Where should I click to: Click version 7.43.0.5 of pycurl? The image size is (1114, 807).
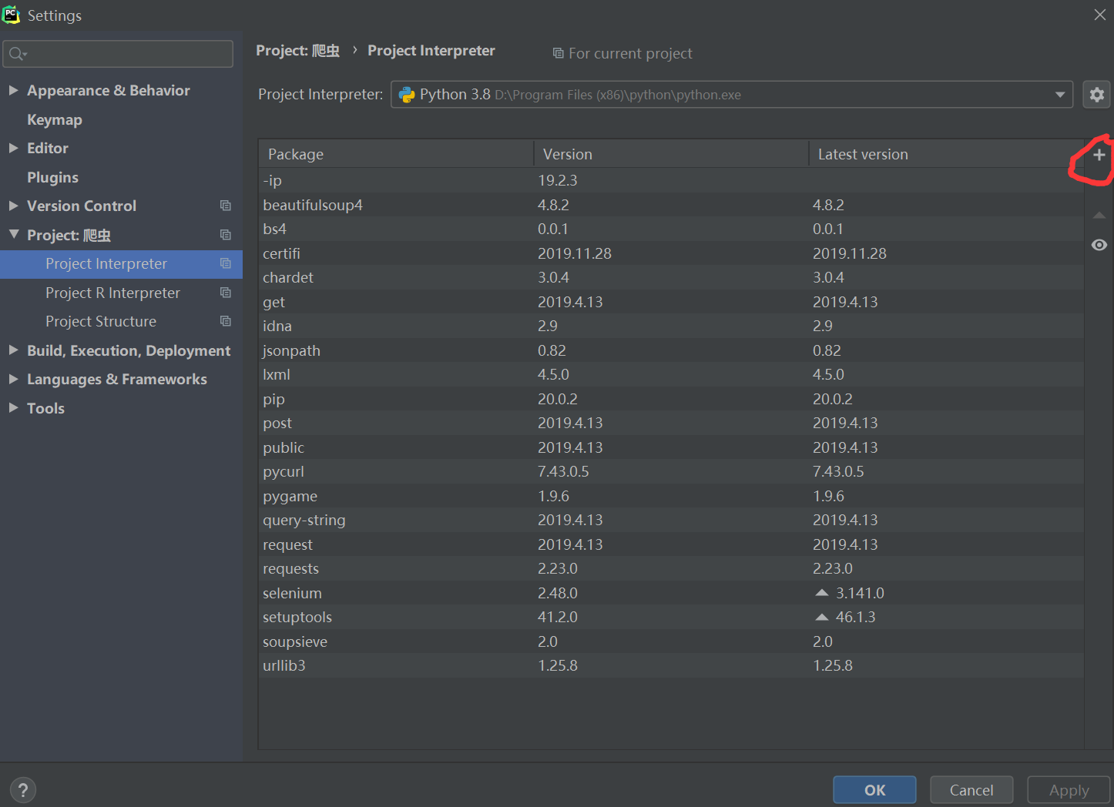click(563, 471)
